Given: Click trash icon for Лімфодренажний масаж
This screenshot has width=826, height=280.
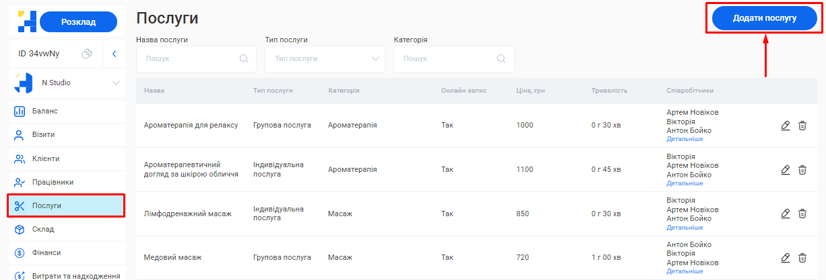Looking at the screenshot, I should pos(802,214).
